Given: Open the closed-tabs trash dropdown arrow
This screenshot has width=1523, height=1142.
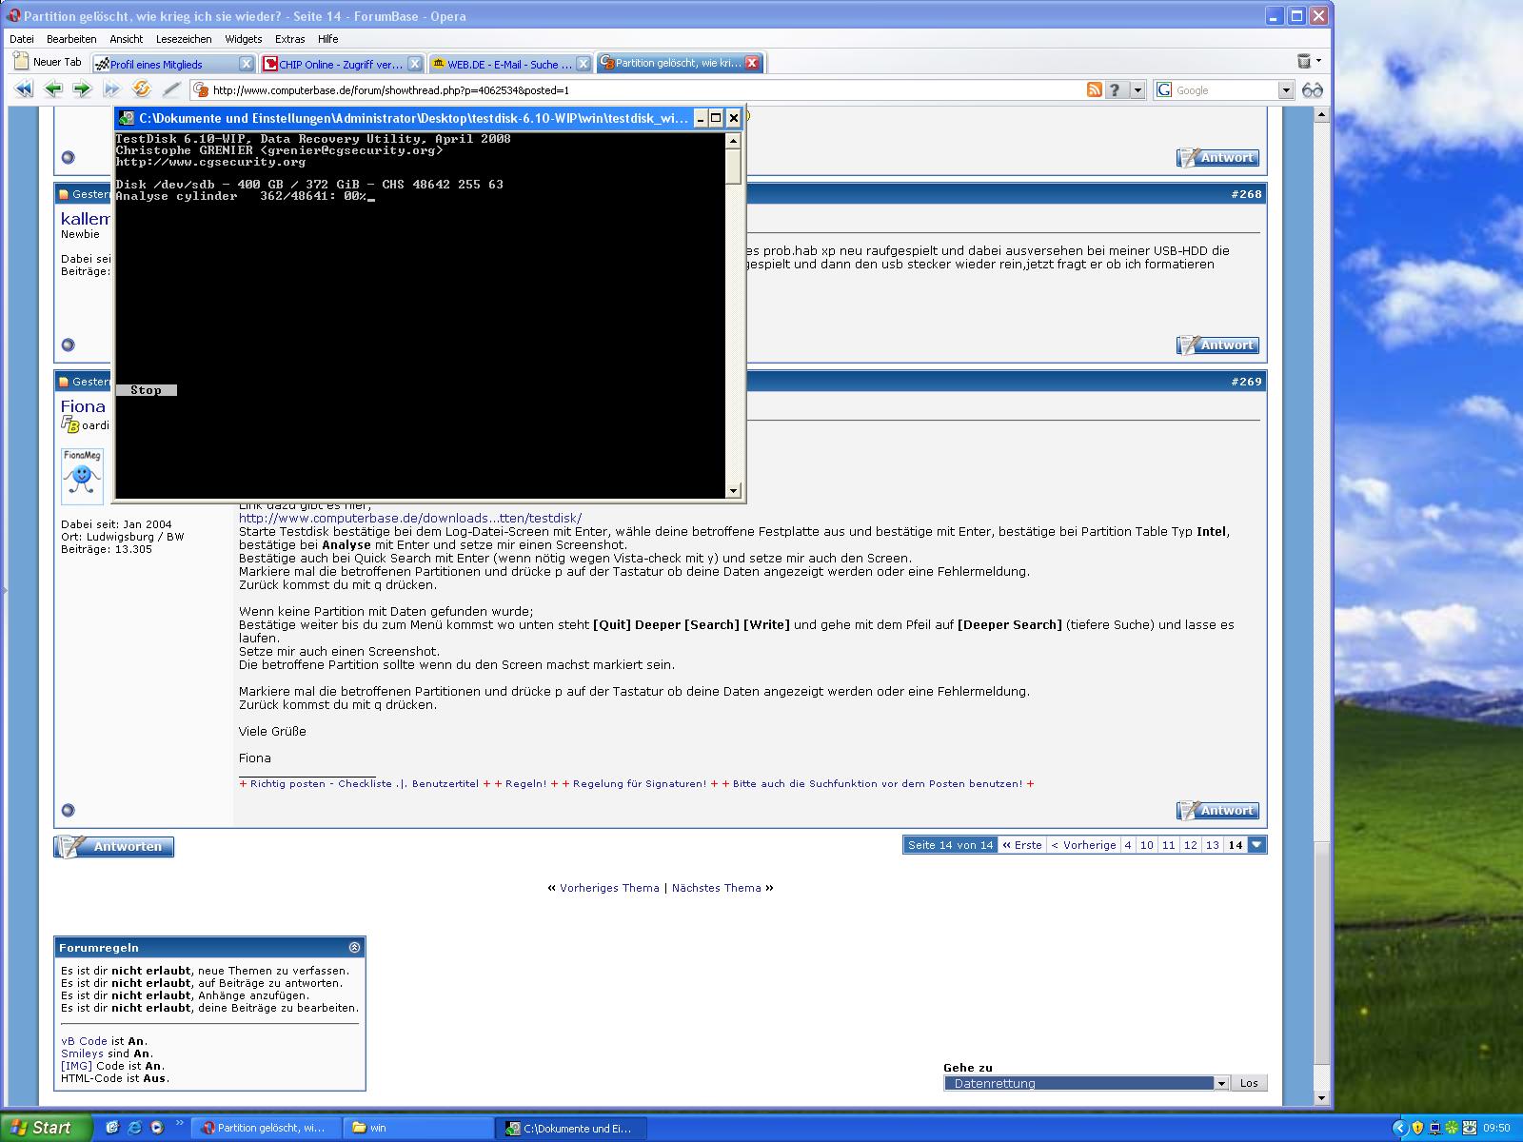Looking at the screenshot, I should 1318,61.
